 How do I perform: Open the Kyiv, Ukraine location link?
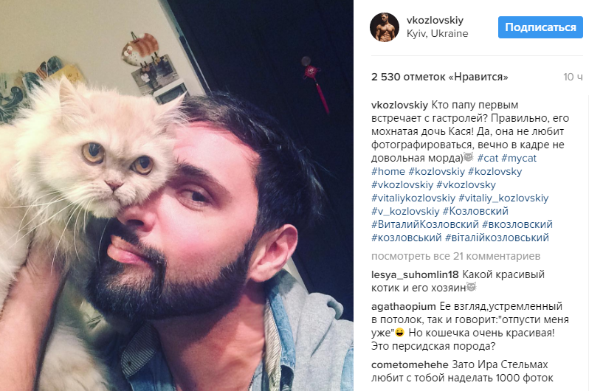437,33
